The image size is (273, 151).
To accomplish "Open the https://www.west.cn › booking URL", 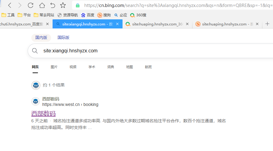I will [x=70, y=104].
